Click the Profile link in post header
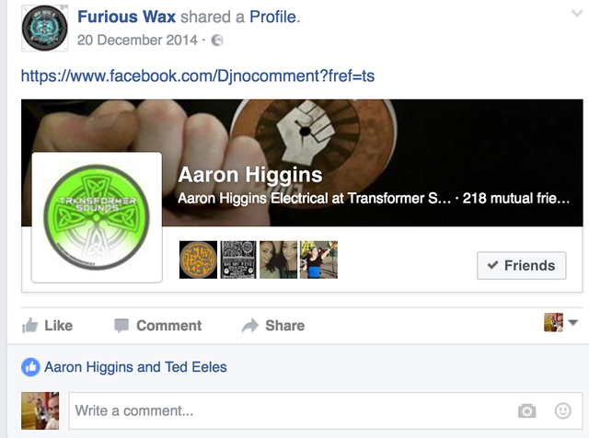589x438 pixels. coord(273,17)
